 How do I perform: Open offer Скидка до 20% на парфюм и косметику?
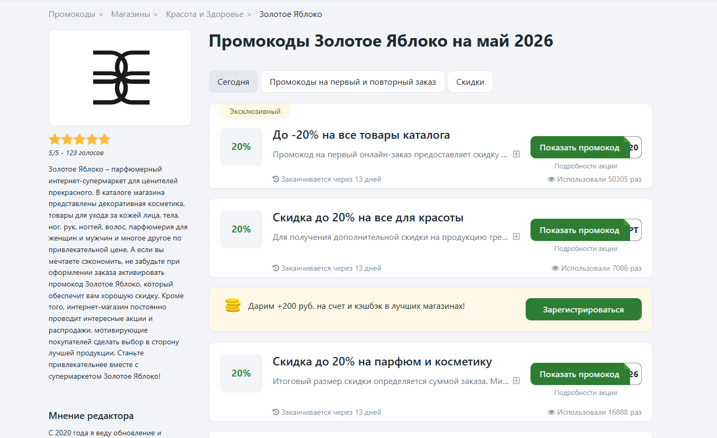tap(382, 362)
